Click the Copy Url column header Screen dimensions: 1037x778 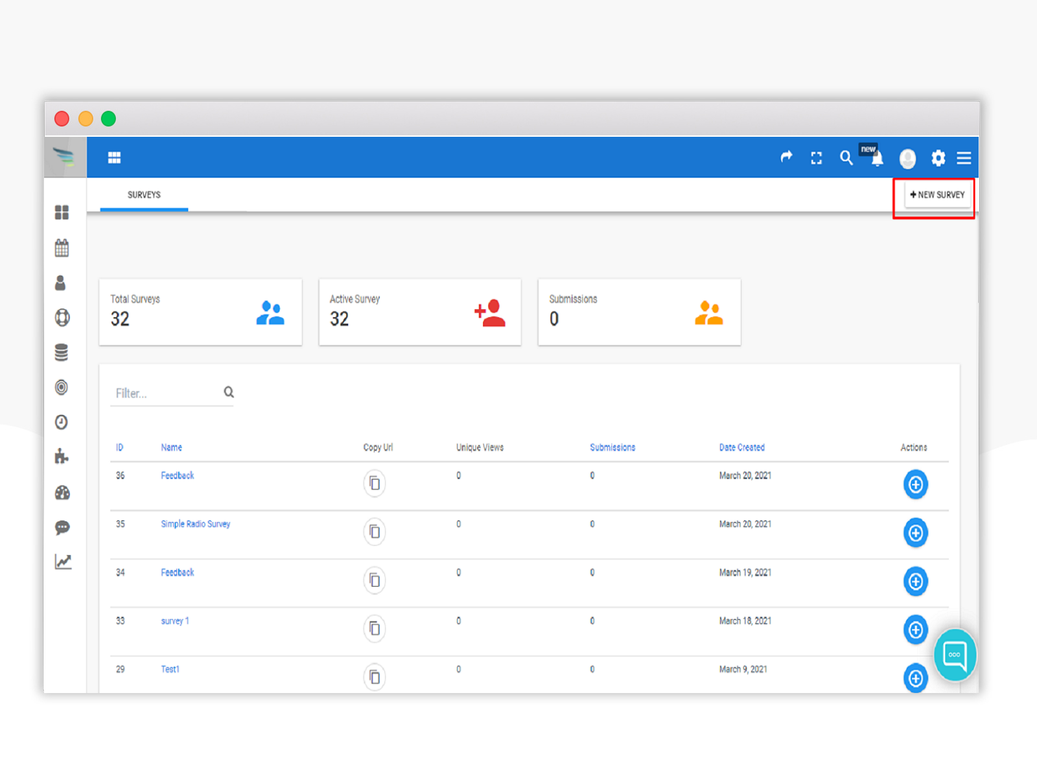pos(378,447)
